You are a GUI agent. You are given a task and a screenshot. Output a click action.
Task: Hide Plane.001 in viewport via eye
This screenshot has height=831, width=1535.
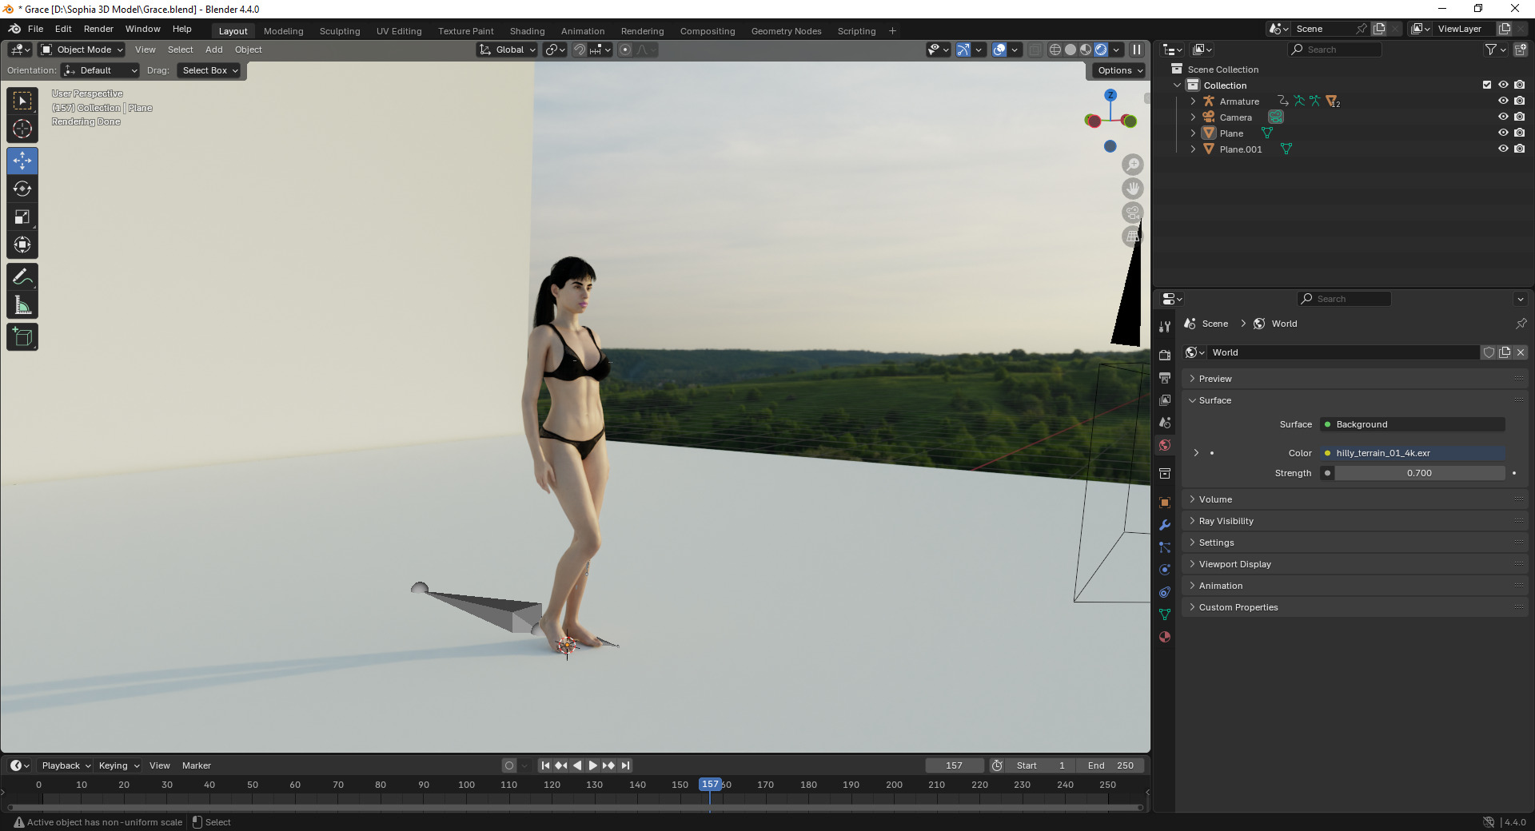click(x=1503, y=149)
